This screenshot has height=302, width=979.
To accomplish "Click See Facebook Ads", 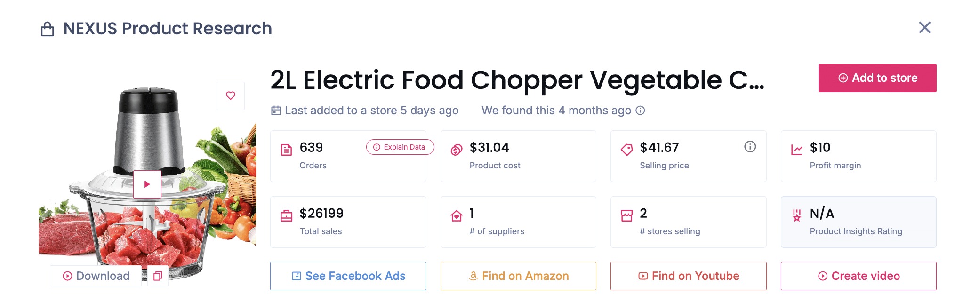I will click(x=348, y=276).
